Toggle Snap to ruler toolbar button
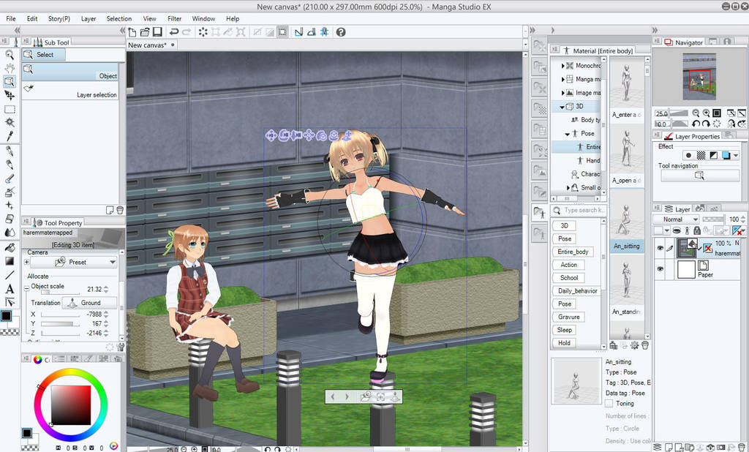The width and height of the screenshot is (749, 452). pos(298,32)
